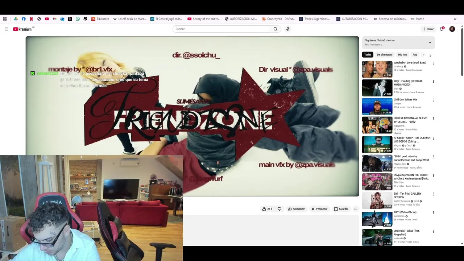The width and height of the screenshot is (464, 261).
Task: Open Crunchyroll - Disfrut... bookmark
Action: pyautogui.click(x=278, y=19)
